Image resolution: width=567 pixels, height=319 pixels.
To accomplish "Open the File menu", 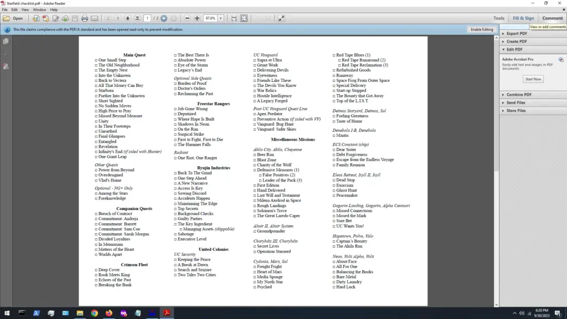I will click(4, 10).
